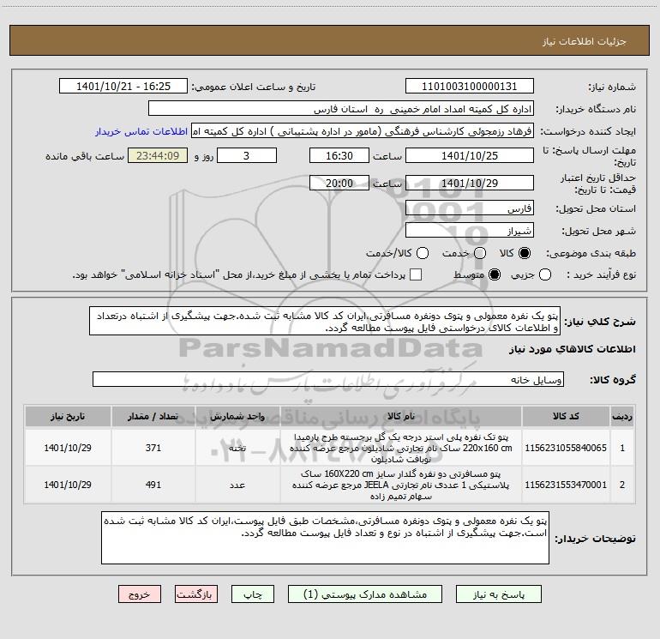Click the quantity cell 491

click(153, 485)
